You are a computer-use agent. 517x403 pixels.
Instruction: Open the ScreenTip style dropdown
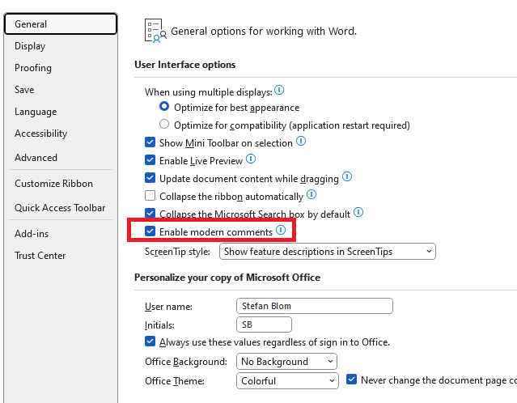pyautogui.click(x=327, y=252)
